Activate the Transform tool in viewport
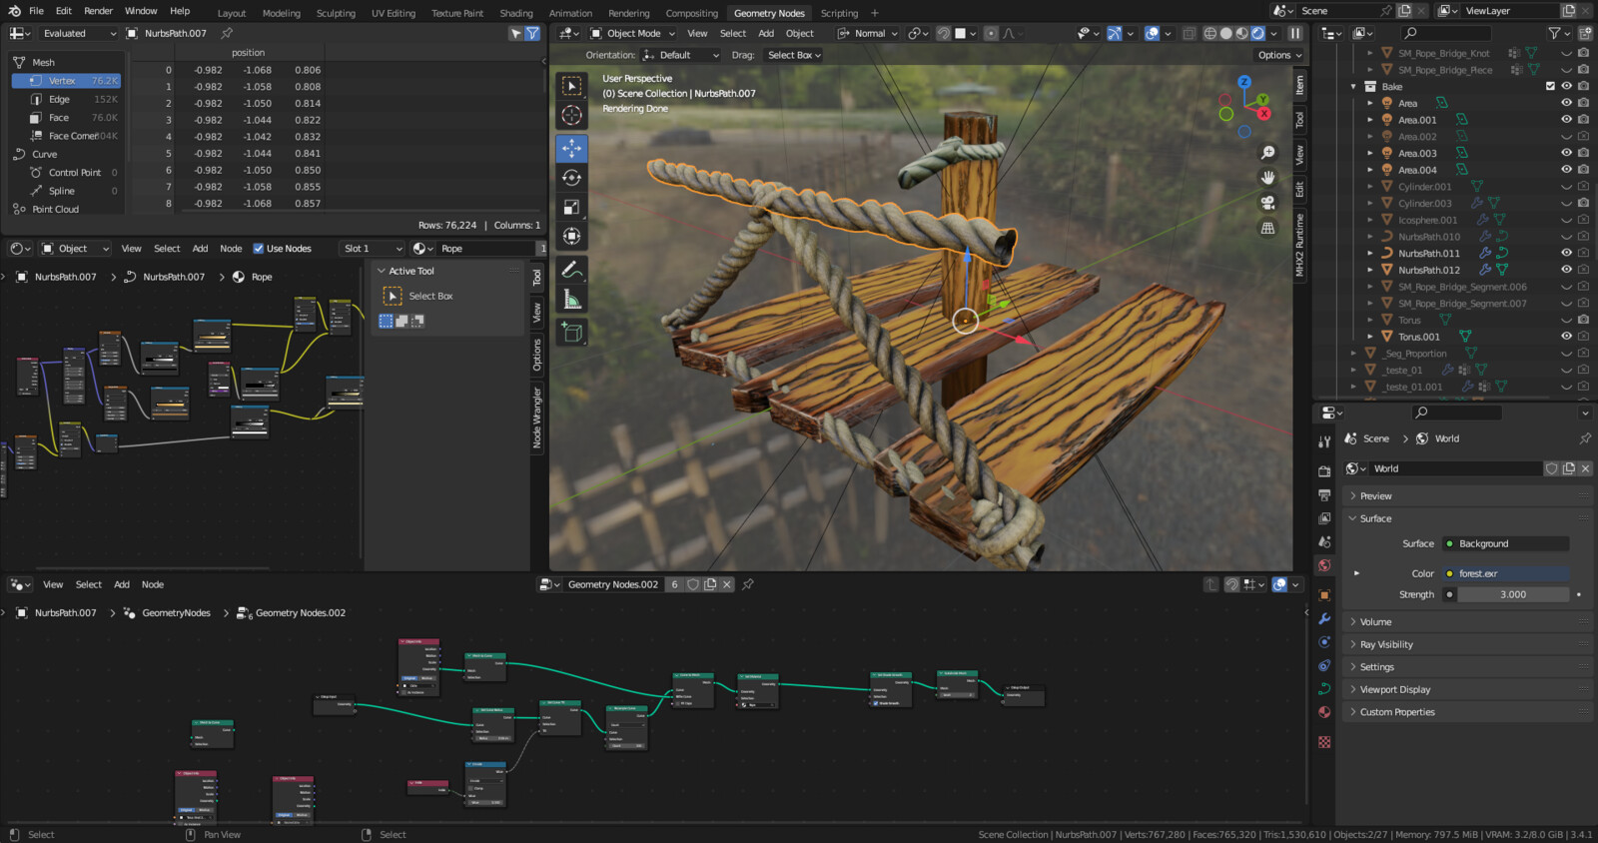The width and height of the screenshot is (1598, 843). 571,237
